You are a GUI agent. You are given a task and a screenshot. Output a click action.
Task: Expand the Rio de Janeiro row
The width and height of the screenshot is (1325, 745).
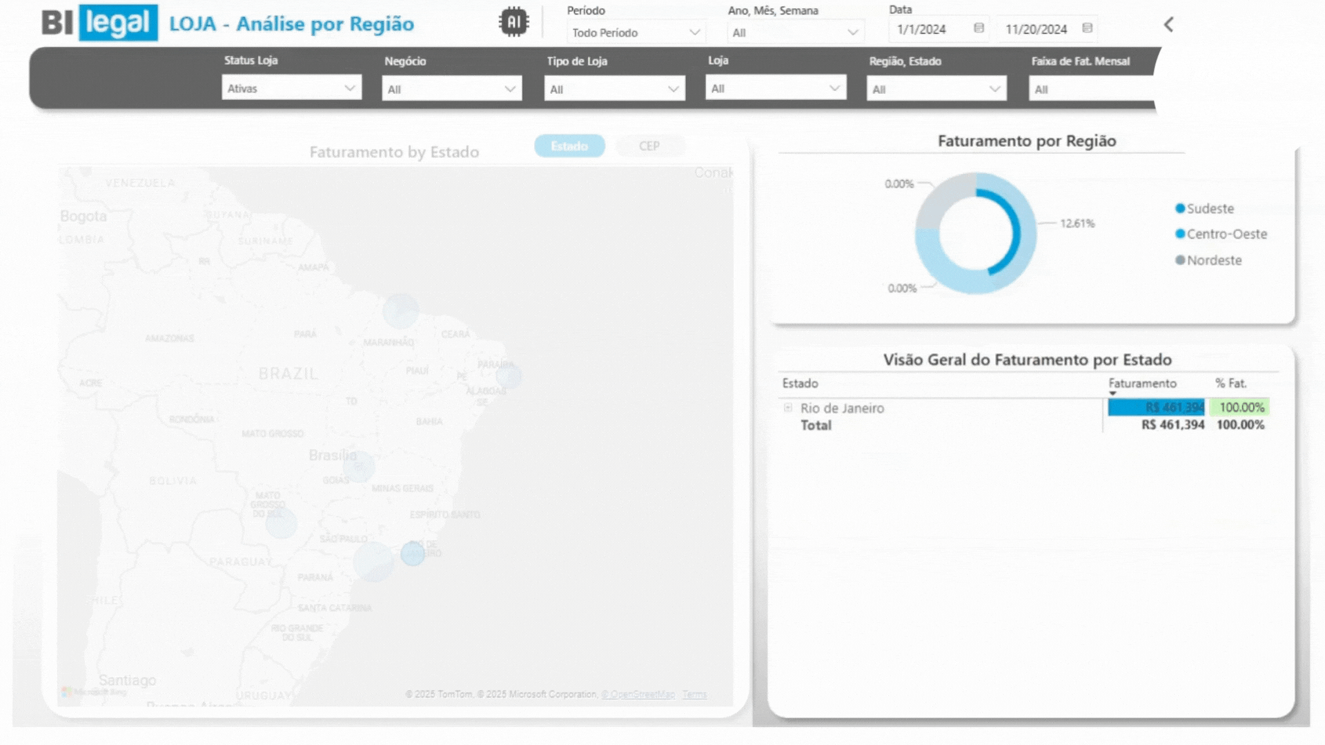787,408
